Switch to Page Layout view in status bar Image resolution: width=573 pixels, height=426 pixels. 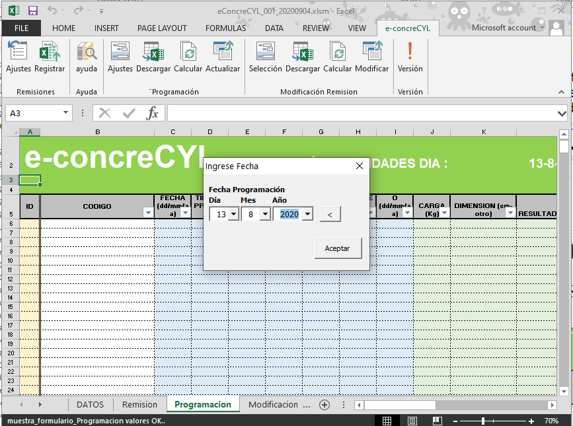pyautogui.click(x=412, y=421)
